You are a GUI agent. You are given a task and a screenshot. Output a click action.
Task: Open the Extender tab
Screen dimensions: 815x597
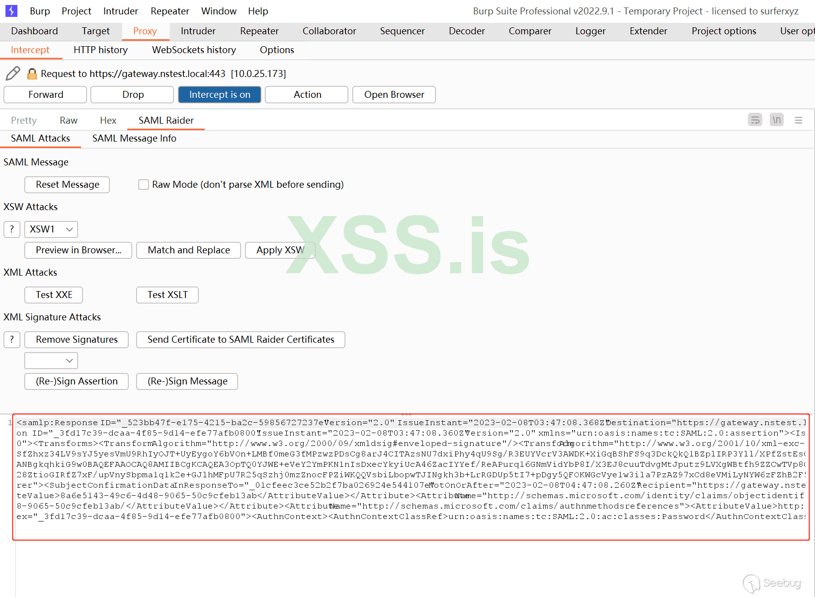click(649, 31)
